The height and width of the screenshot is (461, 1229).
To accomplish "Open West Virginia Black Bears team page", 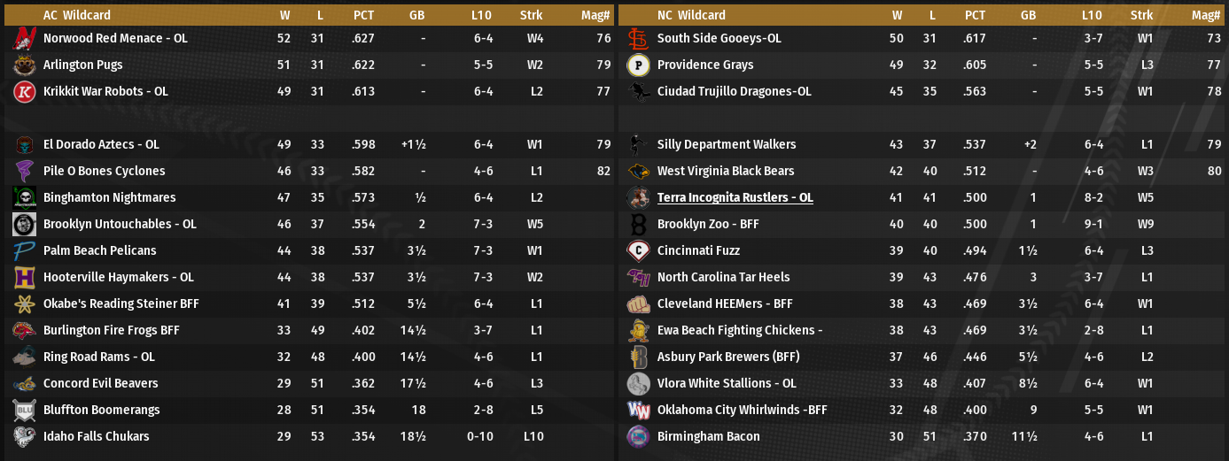I will tap(725, 172).
